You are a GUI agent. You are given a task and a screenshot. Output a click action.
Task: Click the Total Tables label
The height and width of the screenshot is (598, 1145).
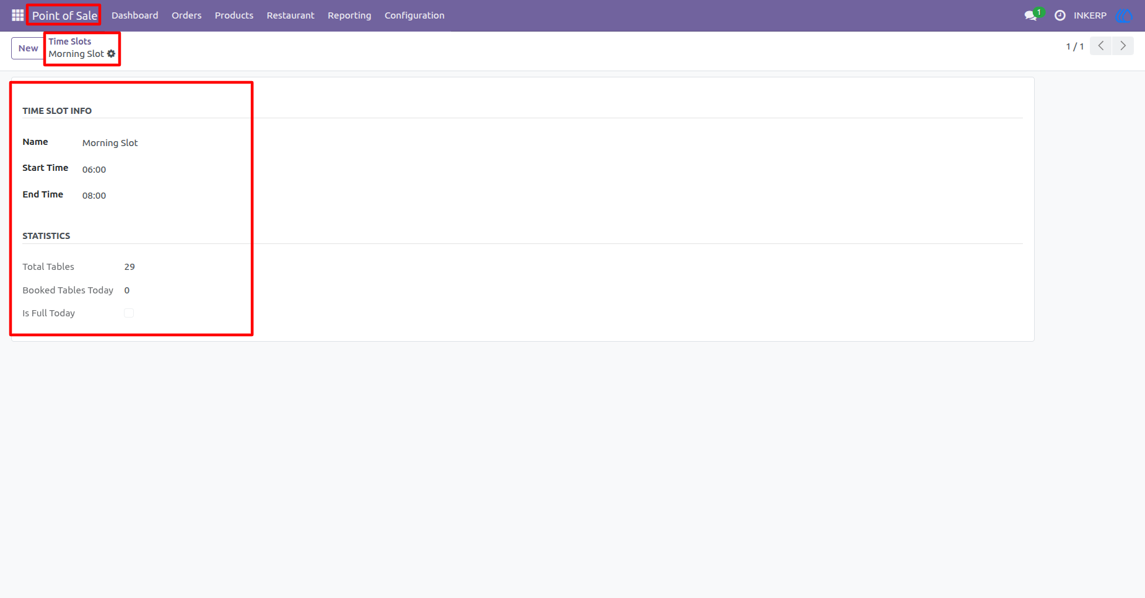point(48,267)
